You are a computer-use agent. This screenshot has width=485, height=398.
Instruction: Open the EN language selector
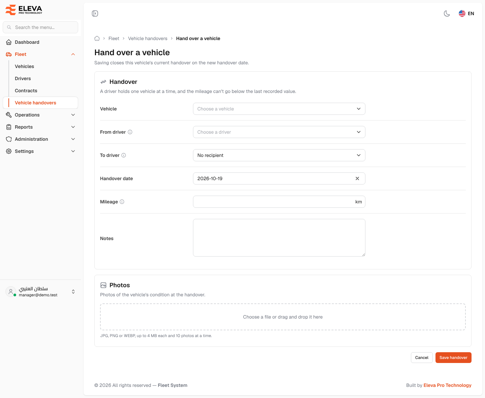466,13
